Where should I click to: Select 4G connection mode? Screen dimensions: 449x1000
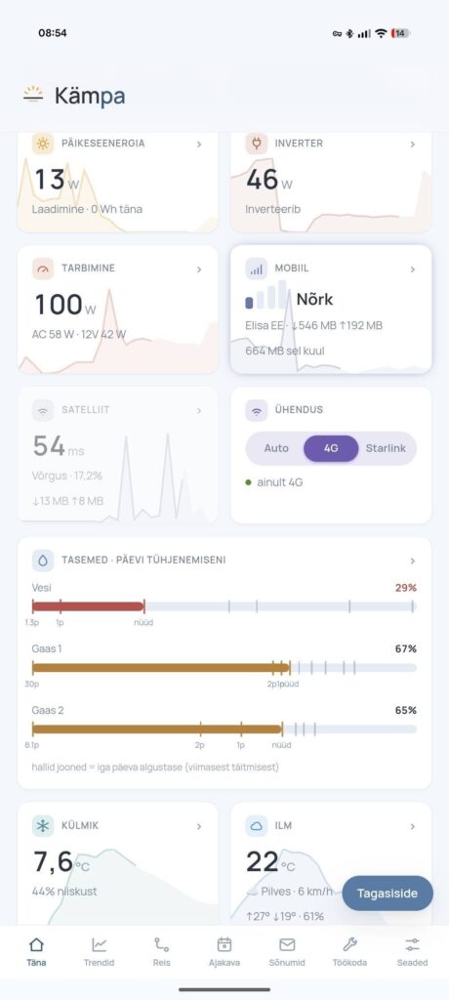(331, 448)
